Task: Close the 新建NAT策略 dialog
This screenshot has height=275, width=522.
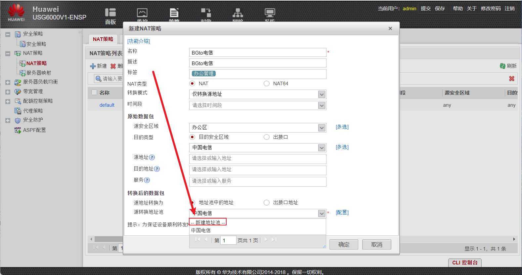Action: click(x=390, y=28)
